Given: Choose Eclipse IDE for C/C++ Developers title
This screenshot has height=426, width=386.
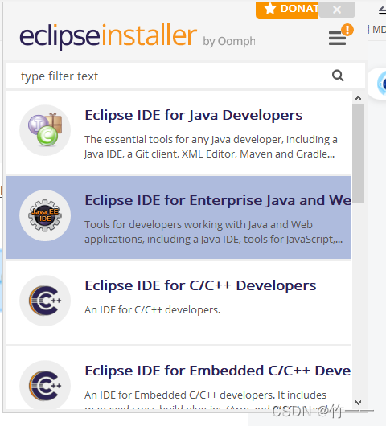Looking at the screenshot, I should 200,286.
